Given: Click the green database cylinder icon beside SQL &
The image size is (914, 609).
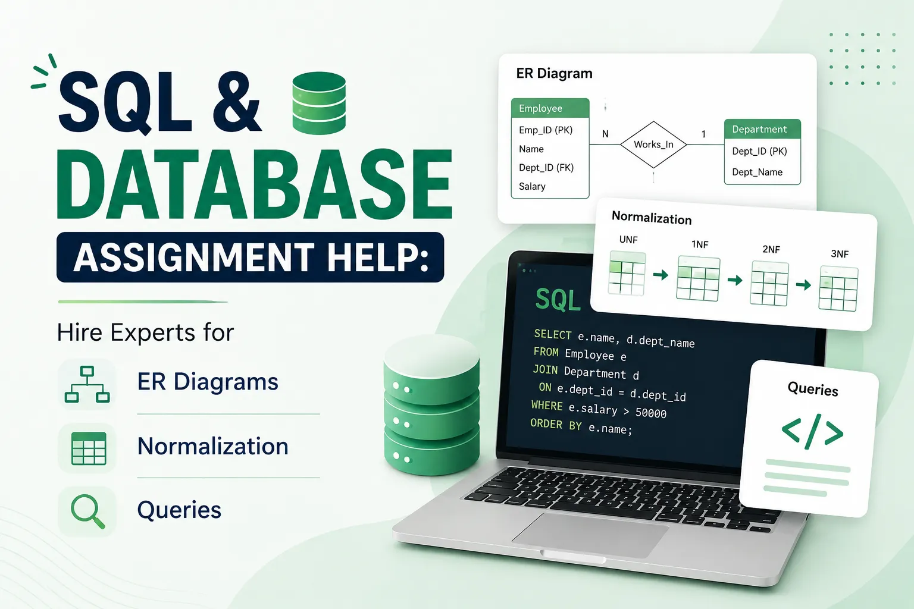Looking at the screenshot, I should pos(319,102).
